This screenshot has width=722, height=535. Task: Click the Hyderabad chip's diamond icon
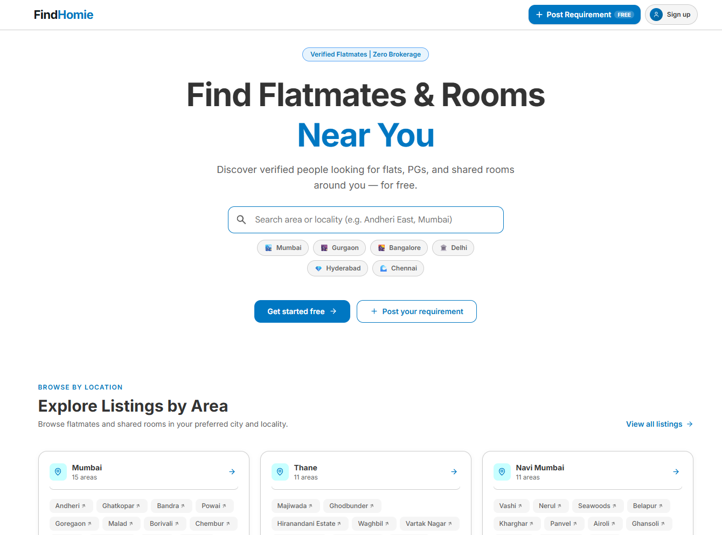point(318,268)
